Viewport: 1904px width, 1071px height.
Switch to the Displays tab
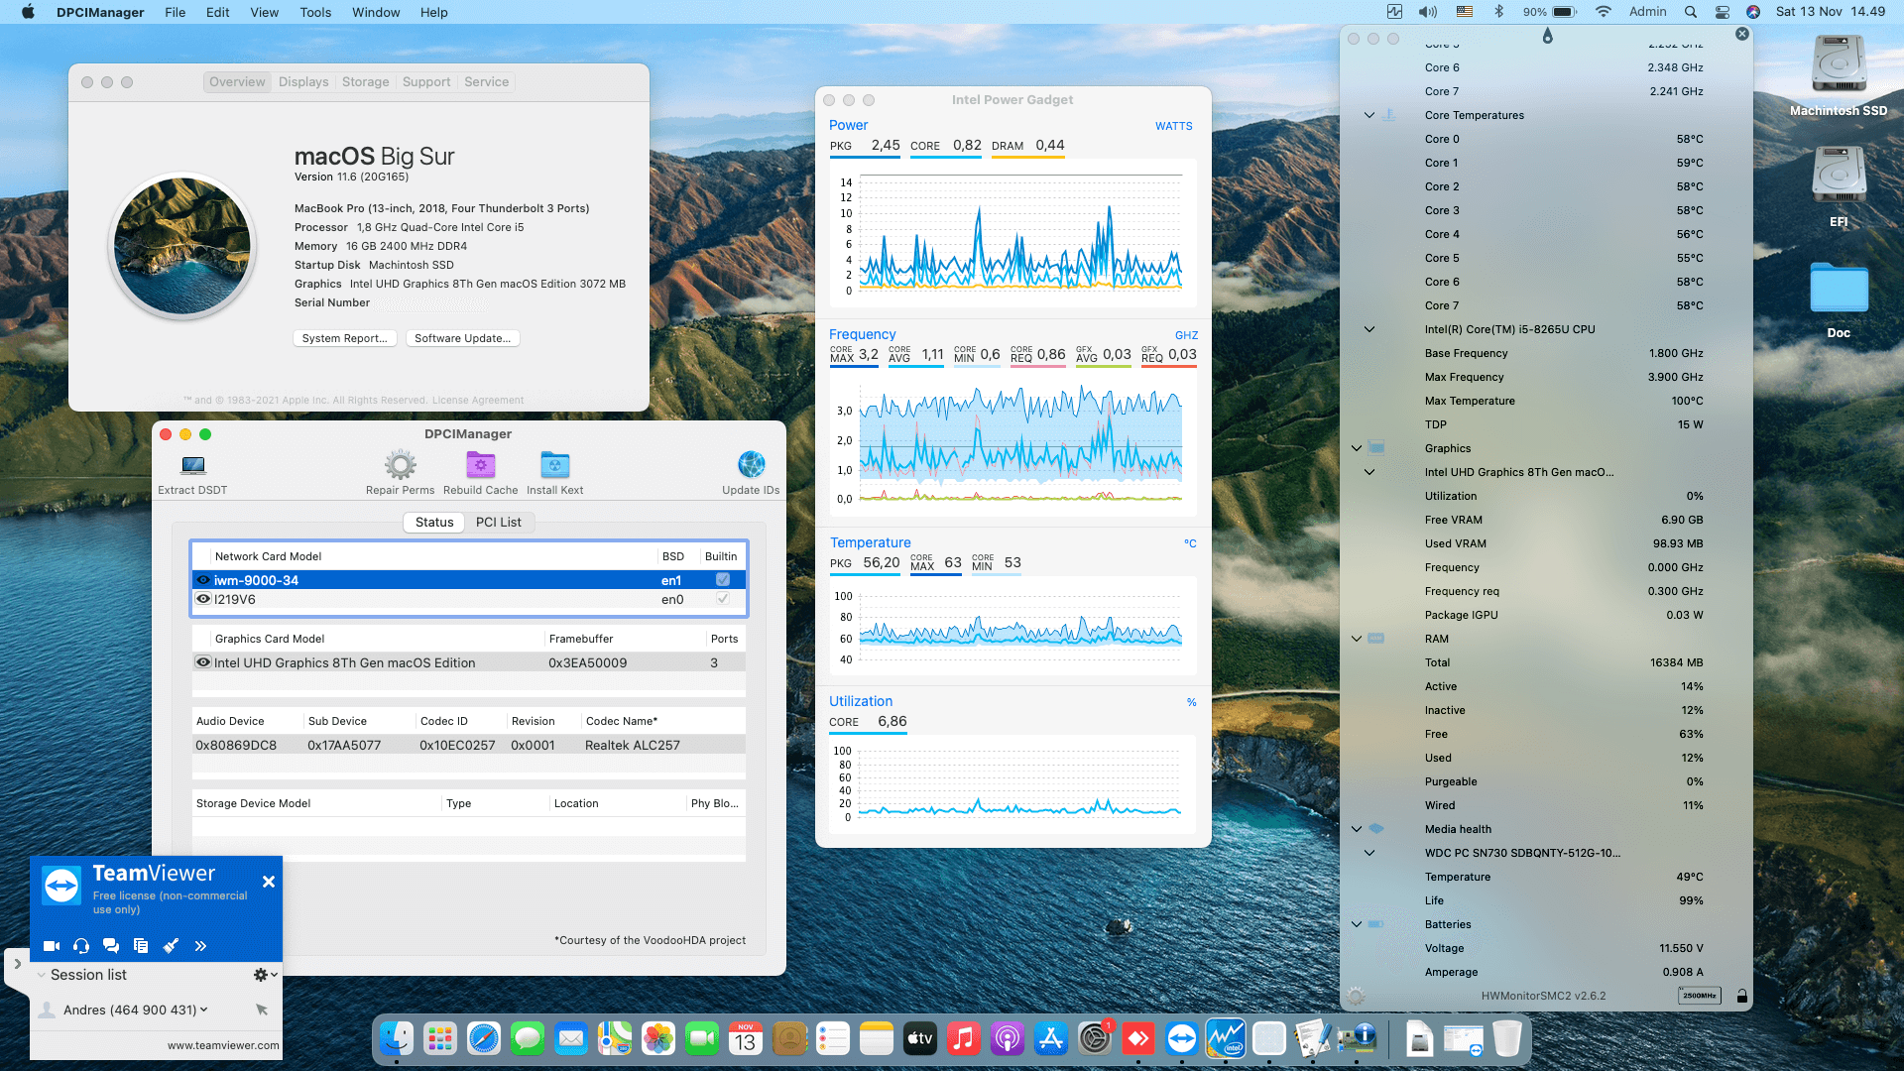point(303,82)
